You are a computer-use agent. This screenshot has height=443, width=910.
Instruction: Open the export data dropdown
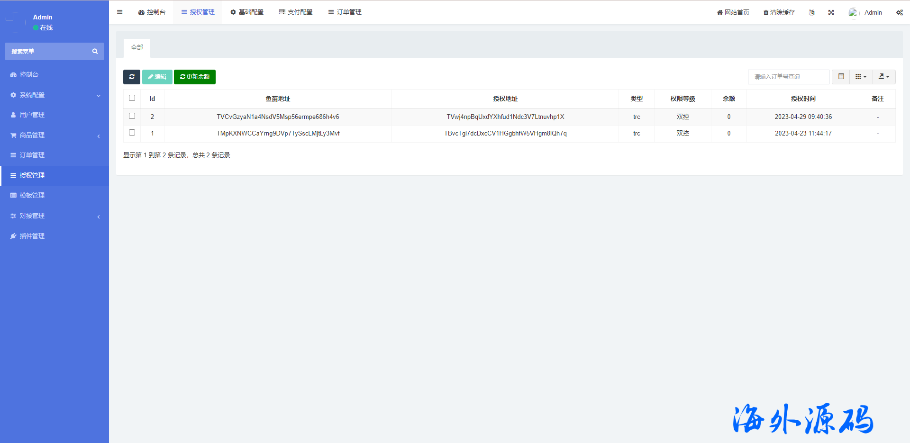(884, 77)
